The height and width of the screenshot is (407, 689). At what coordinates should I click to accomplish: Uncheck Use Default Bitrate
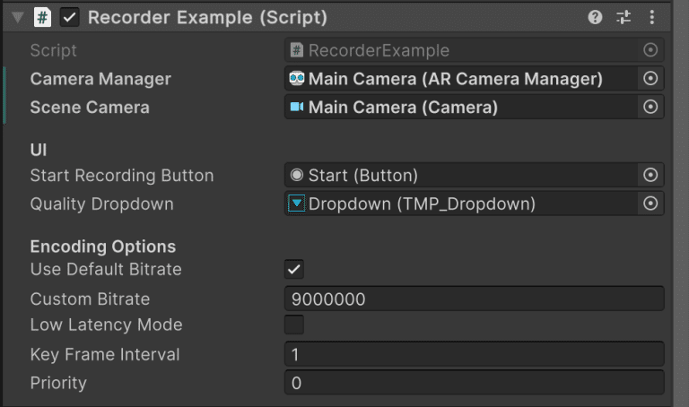click(x=294, y=269)
